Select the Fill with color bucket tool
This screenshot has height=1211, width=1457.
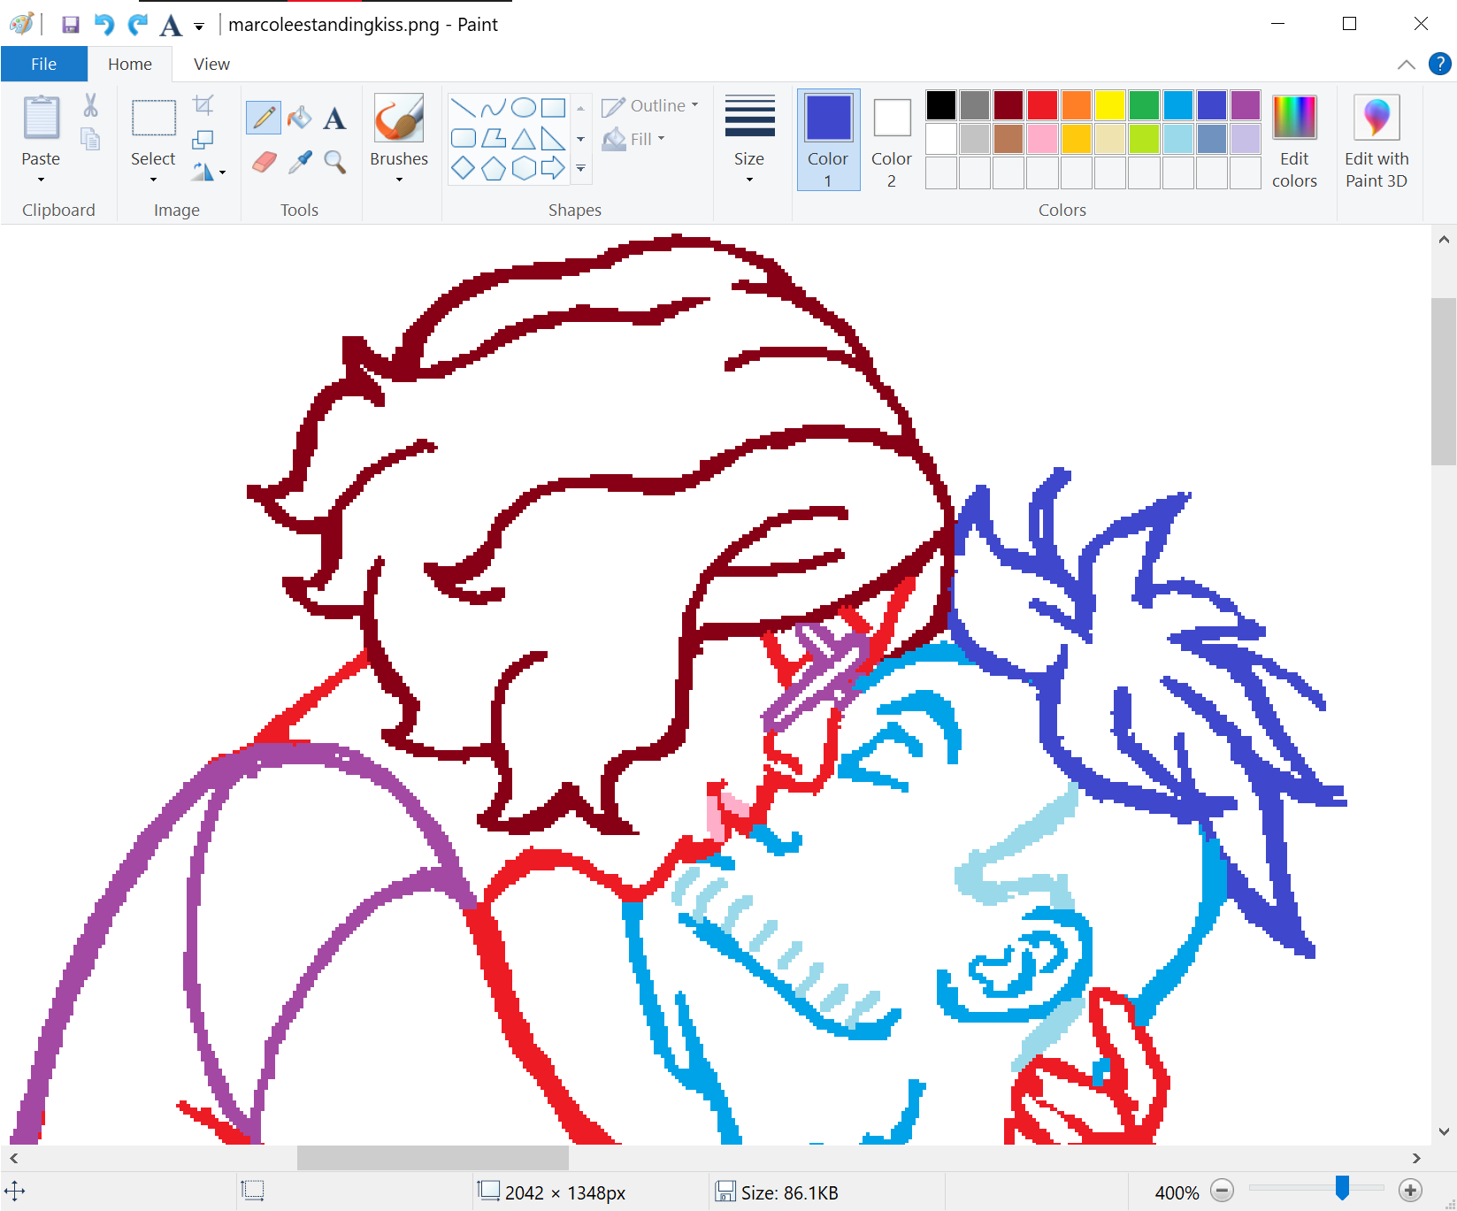tap(299, 118)
